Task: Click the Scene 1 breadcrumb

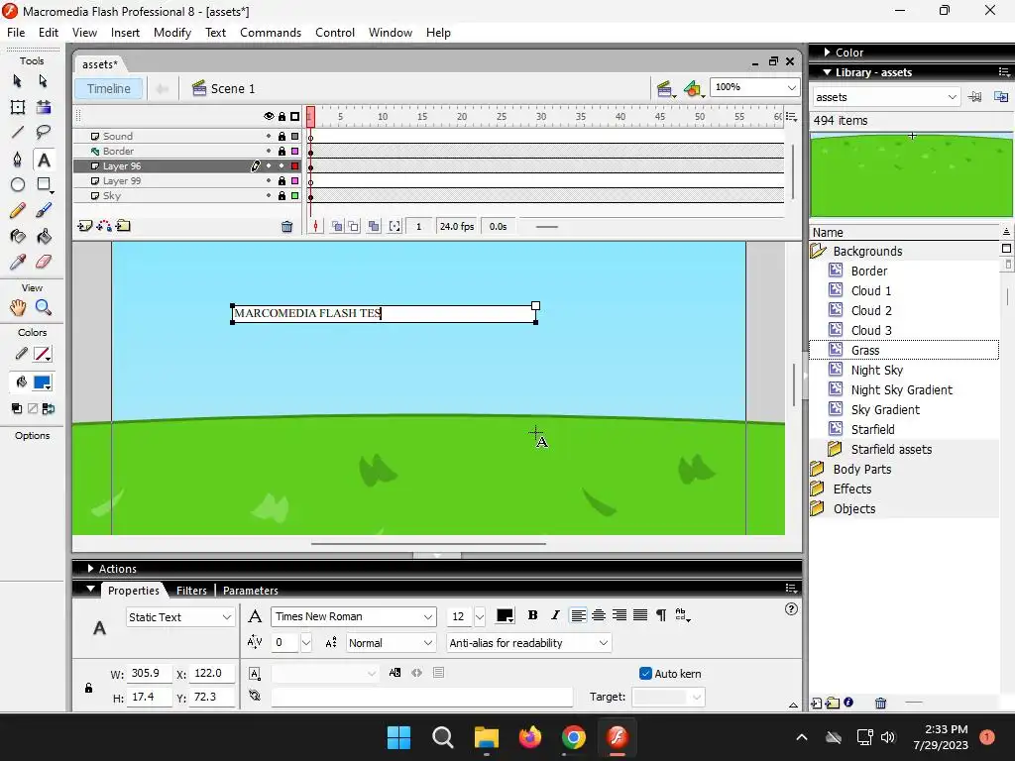Action: (x=224, y=88)
